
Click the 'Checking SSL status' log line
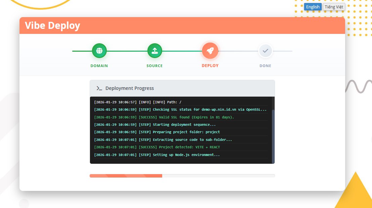click(180, 109)
